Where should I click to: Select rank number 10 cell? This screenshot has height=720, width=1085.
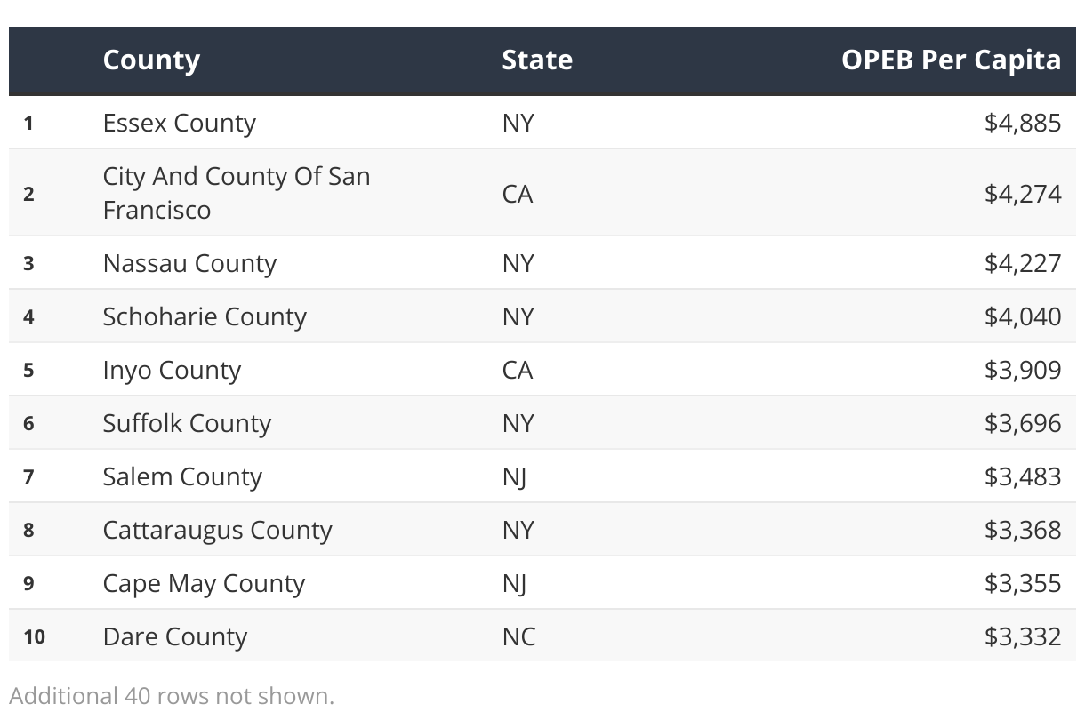pyautogui.click(x=34, y=636)
